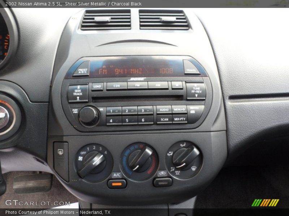Cycle the PRESET A-B-C bank
Screen dimensions: 289x216
tap(82, 70)
